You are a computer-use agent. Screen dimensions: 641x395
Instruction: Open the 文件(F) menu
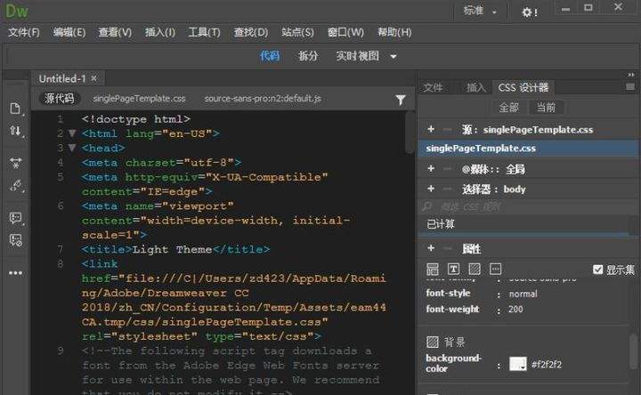tap(24, 32)
